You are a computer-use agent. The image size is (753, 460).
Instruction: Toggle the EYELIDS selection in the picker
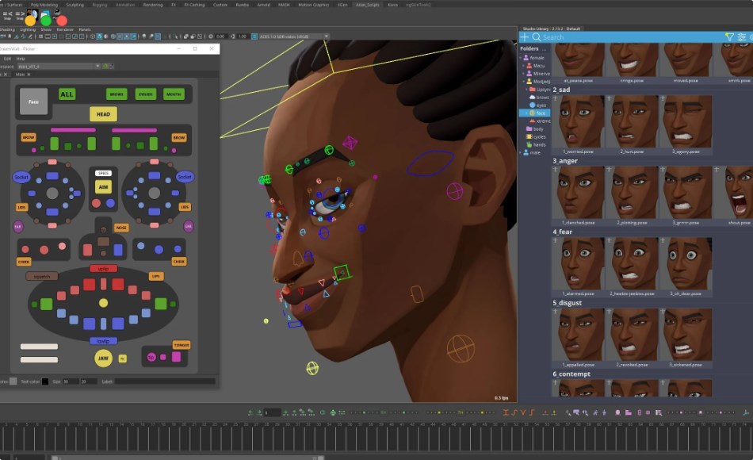click(x=145, y=94)
